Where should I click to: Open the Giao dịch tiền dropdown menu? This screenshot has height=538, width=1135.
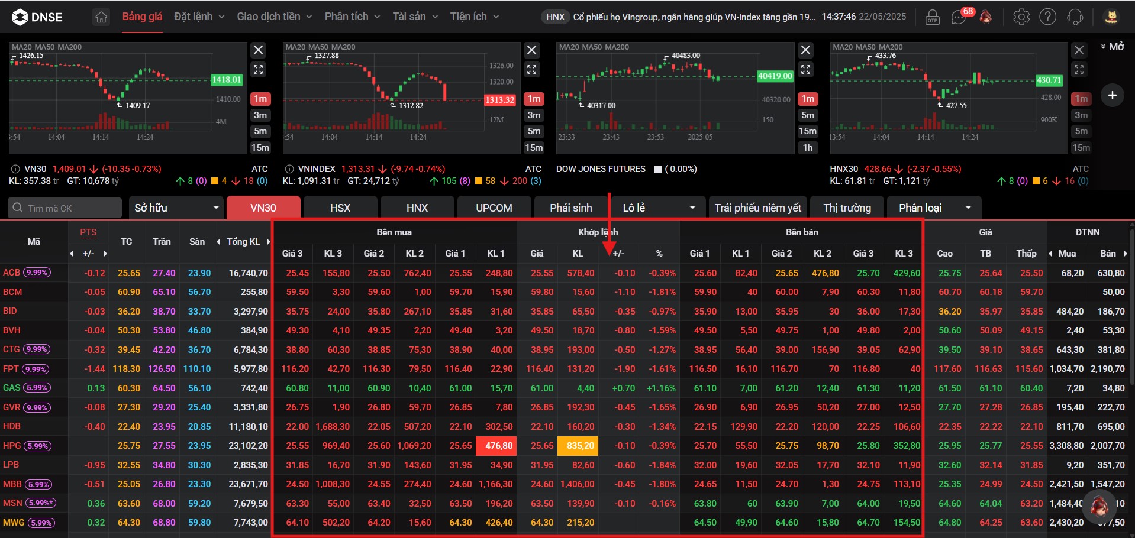(x=275, y=17)
